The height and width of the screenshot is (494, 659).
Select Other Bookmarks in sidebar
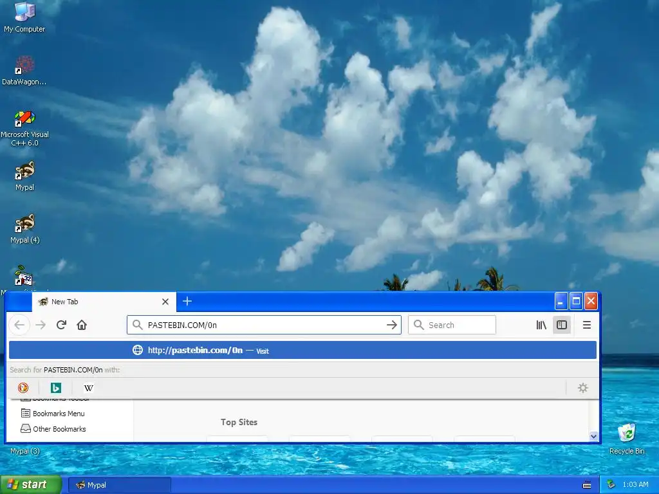click(x=53, y=429)
